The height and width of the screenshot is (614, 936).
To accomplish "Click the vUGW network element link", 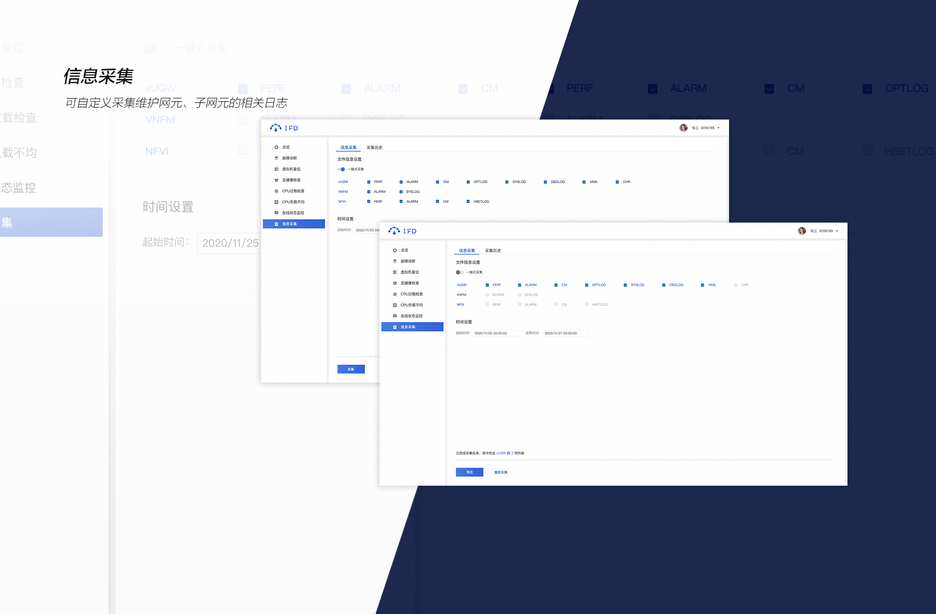I will [x=461, y=285].
